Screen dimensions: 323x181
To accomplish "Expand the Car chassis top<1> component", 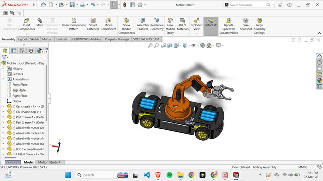I will 3,112.
